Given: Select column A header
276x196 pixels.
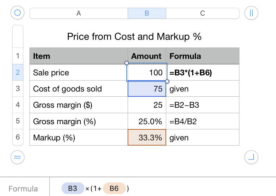Looking at the screenshot, I should point(79,13).
